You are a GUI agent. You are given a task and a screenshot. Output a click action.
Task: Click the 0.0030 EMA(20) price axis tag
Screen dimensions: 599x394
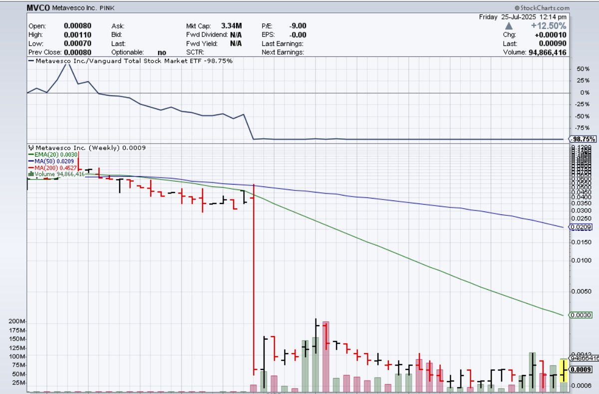(582, 315)
